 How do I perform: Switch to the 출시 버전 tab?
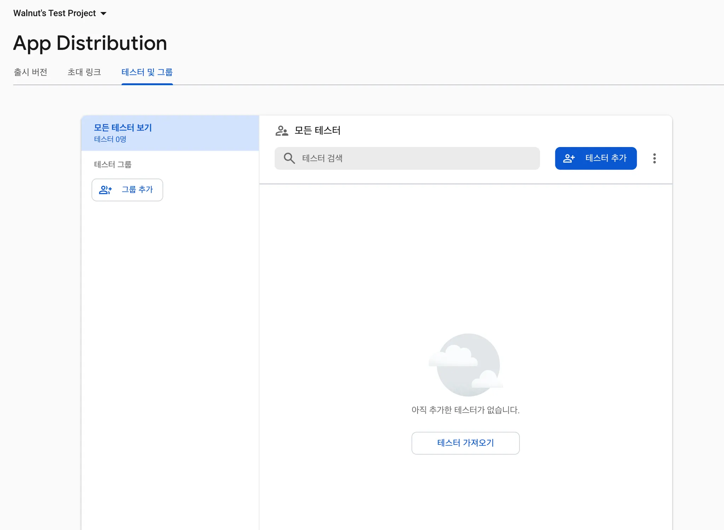tap(30, 72)
